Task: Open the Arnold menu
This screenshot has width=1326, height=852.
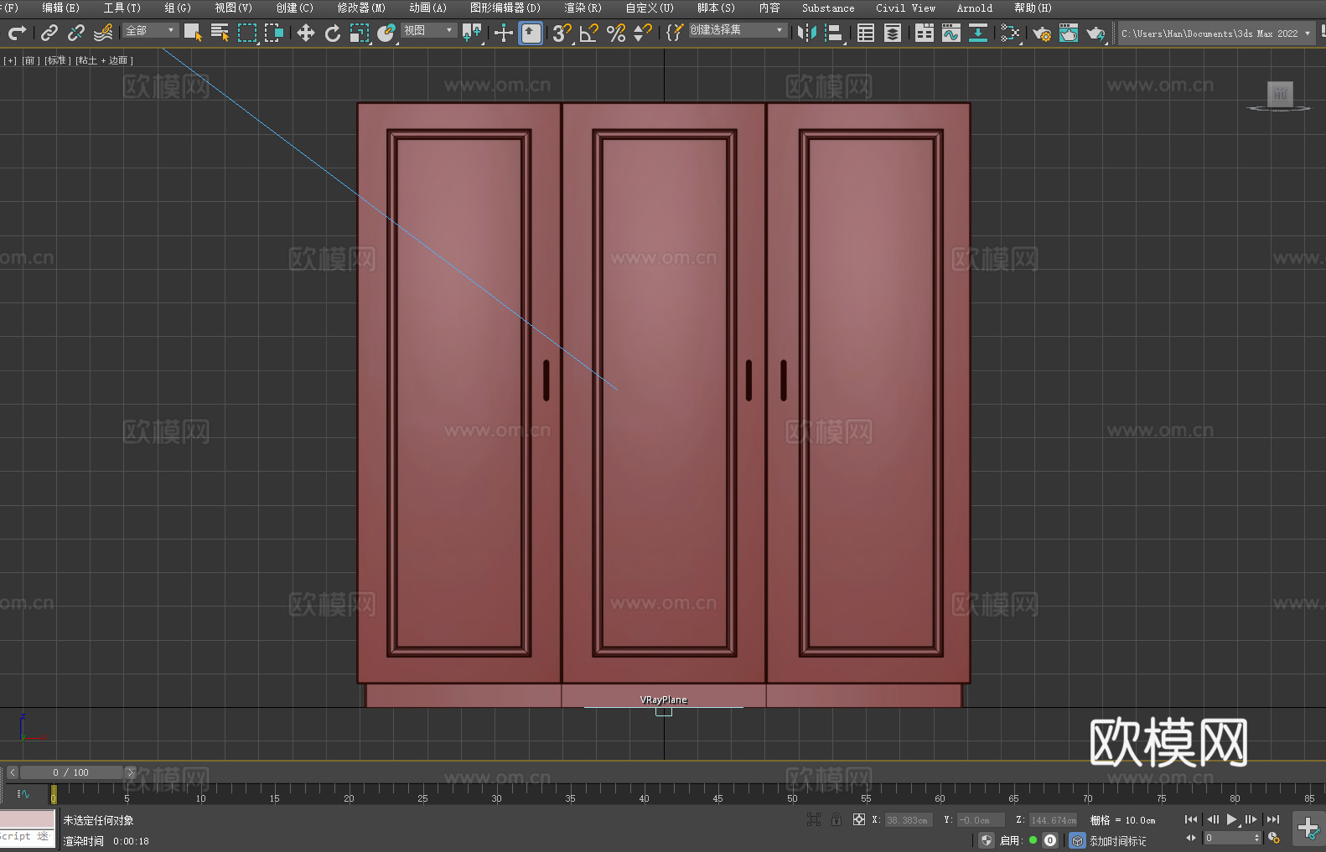Action: pos(974,8)
